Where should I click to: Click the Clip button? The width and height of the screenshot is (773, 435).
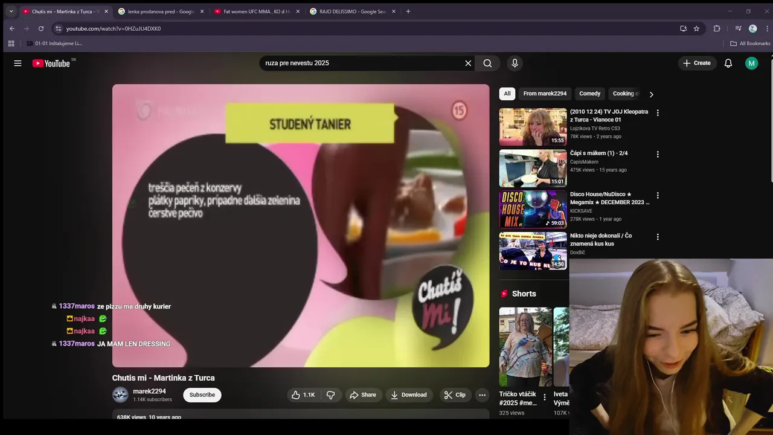coord(455,395)
